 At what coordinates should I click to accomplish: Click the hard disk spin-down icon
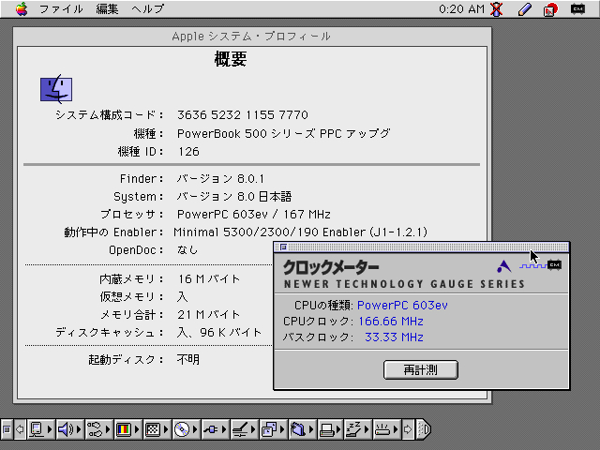tap(240, 429)
